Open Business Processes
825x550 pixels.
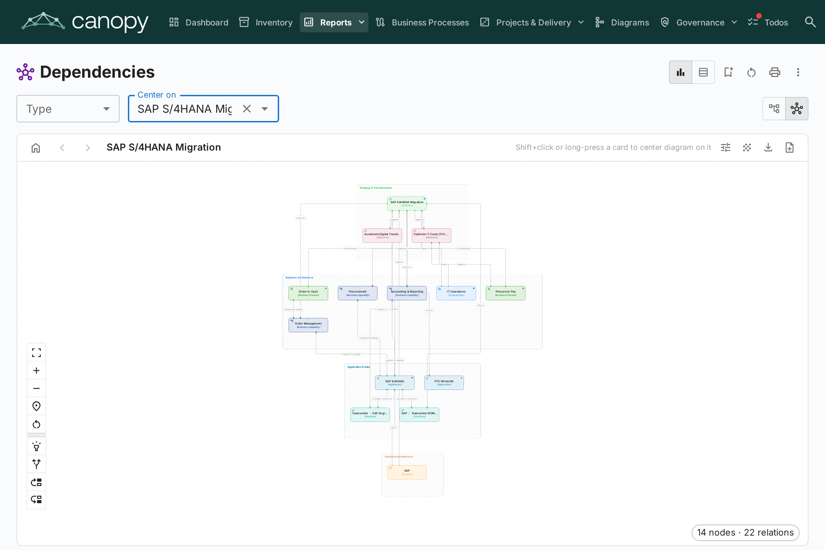click(422, 22)
